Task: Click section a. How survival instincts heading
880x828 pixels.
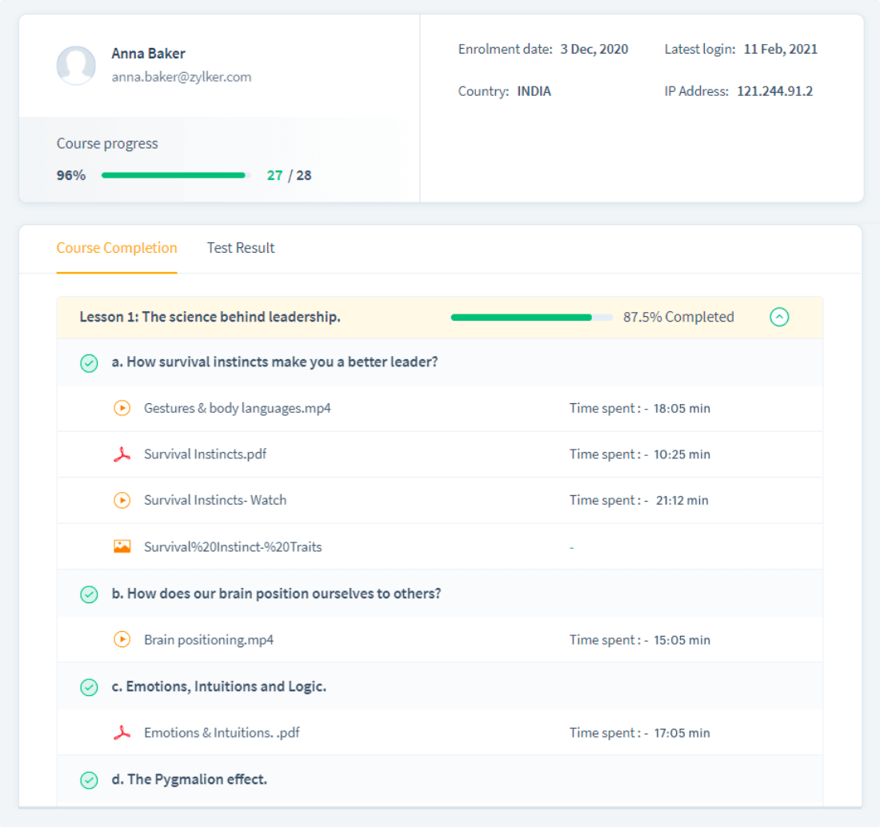Action: (274, 362)
